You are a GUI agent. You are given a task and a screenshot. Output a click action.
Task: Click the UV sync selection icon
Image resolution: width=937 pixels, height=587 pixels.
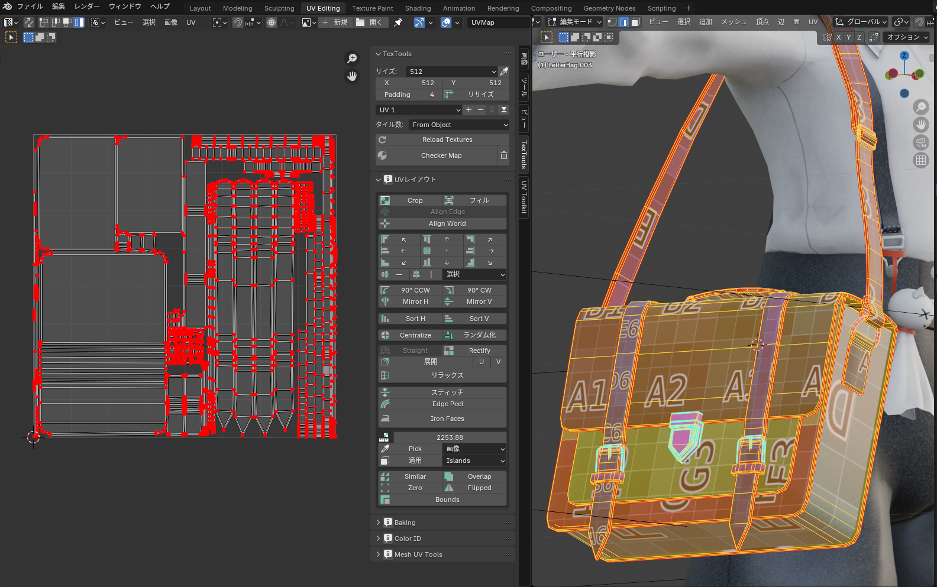(x=28, y=22)
